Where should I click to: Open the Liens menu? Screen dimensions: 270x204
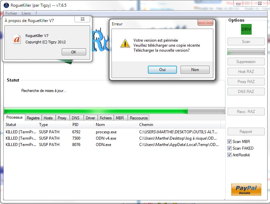[26, 13]
